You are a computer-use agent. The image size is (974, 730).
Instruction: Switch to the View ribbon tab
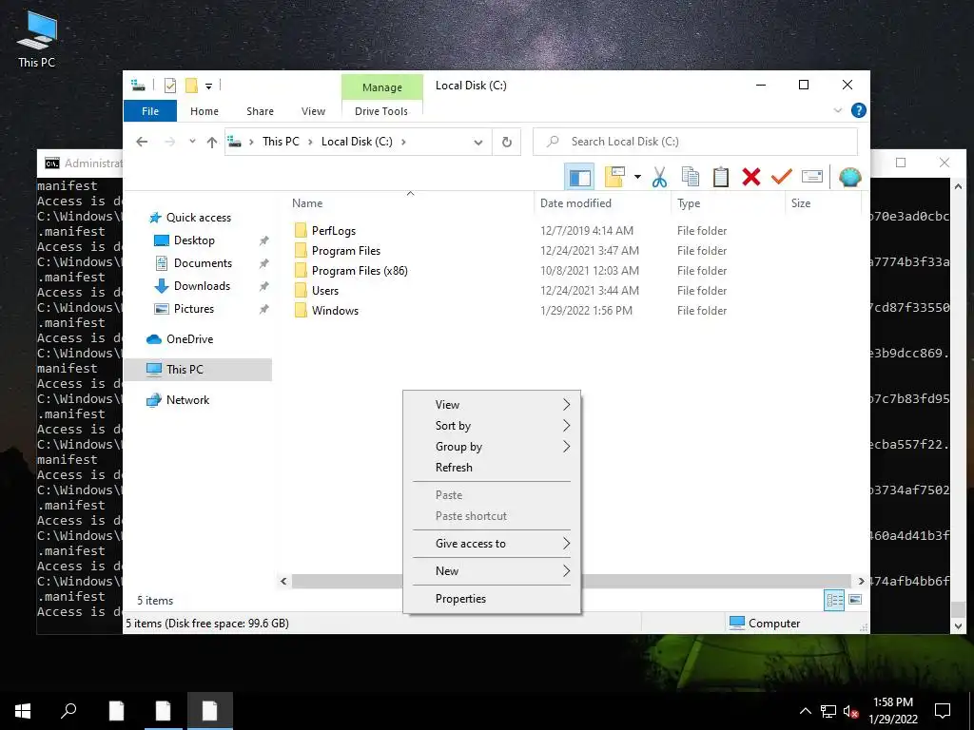[313, 111]
